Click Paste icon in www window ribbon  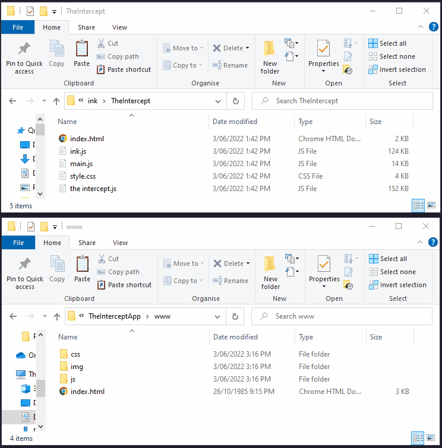[x=83, y=269]
